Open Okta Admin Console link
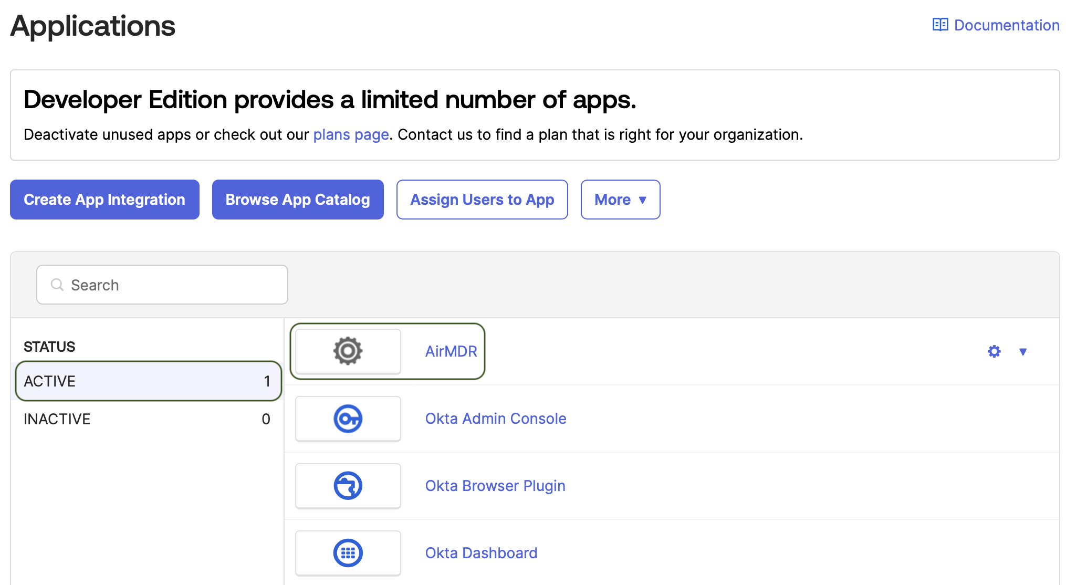Screen dimensions: 1066x585 496,419
